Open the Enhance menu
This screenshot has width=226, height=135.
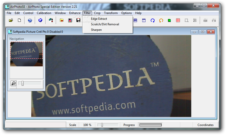pos(75,13)
